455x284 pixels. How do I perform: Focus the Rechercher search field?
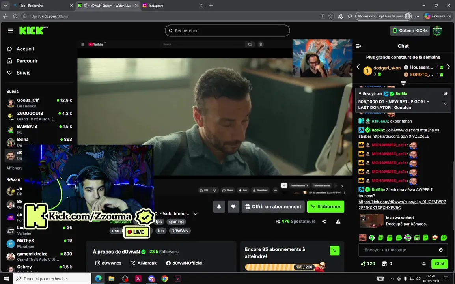pyautogui.click(x=227, y=30)
